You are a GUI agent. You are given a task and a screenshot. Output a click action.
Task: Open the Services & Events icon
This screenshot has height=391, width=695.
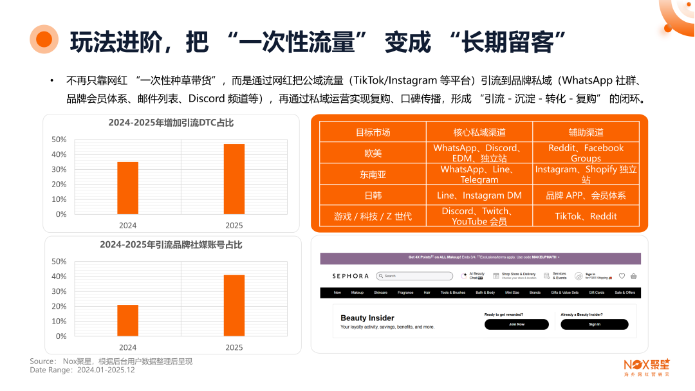(546, 275)
